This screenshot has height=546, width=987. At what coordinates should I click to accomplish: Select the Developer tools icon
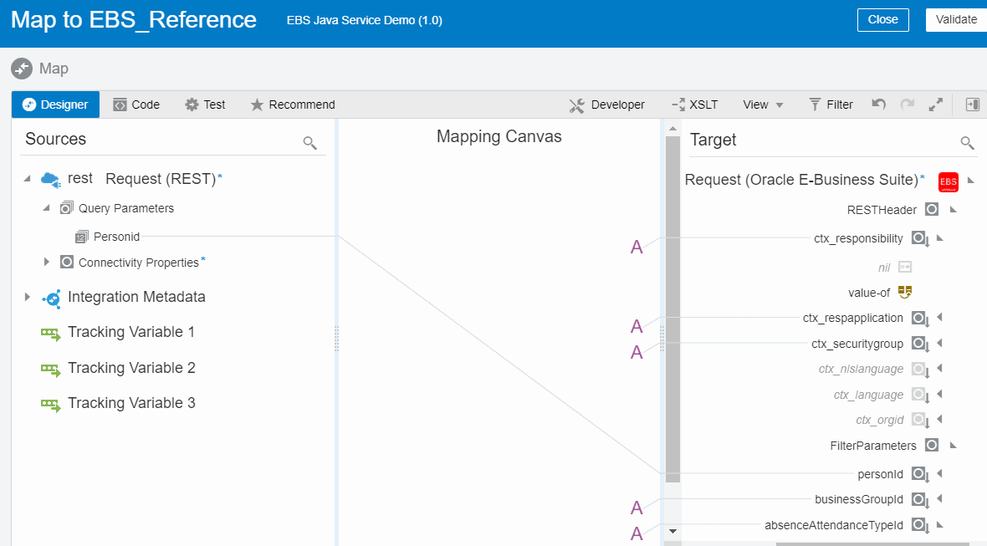pyautogui.click(x=575, y=104)
